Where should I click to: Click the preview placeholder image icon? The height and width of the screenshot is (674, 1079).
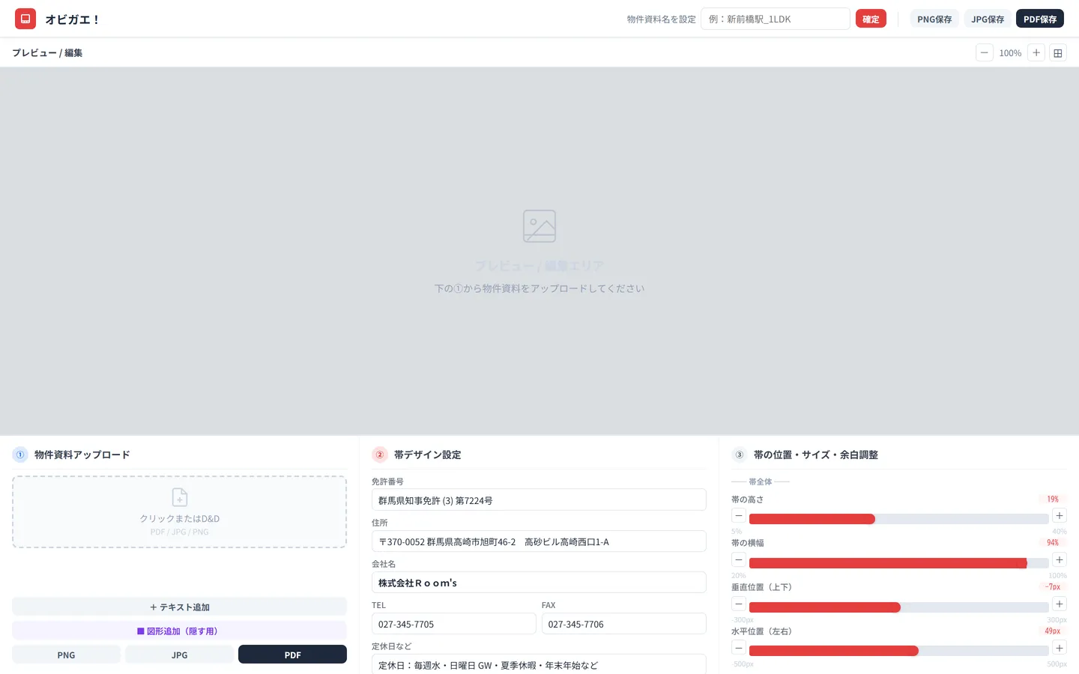(539, 226)
